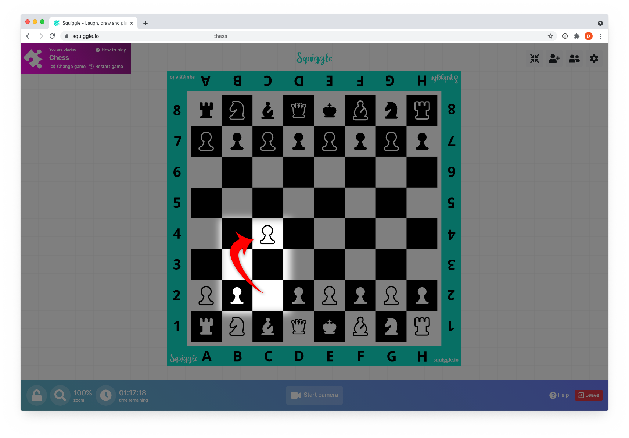
Task: Click the time remaining clock icon
Action: click(x=106, y=395)
